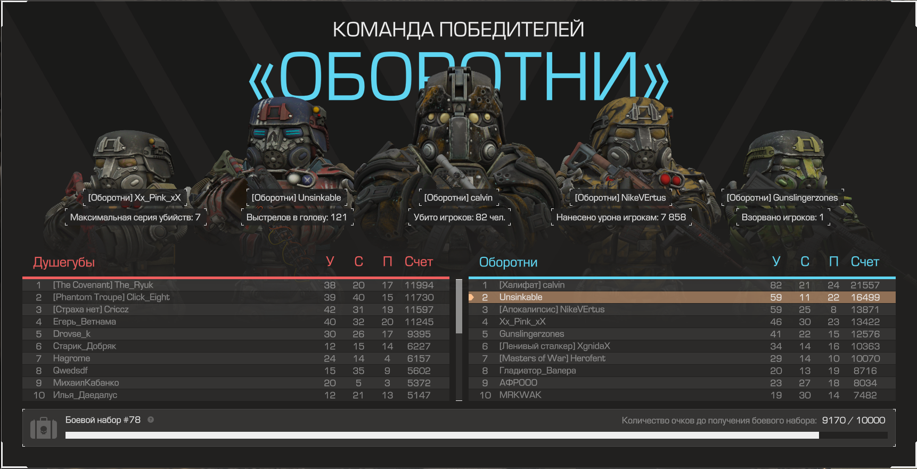Sort Душегубы table by Счет column

click(x=419, y=262)
